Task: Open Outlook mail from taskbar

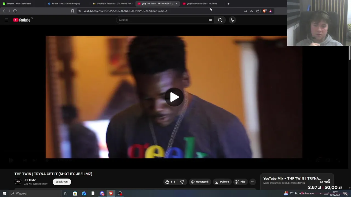Action: click(x=84, y=193)
